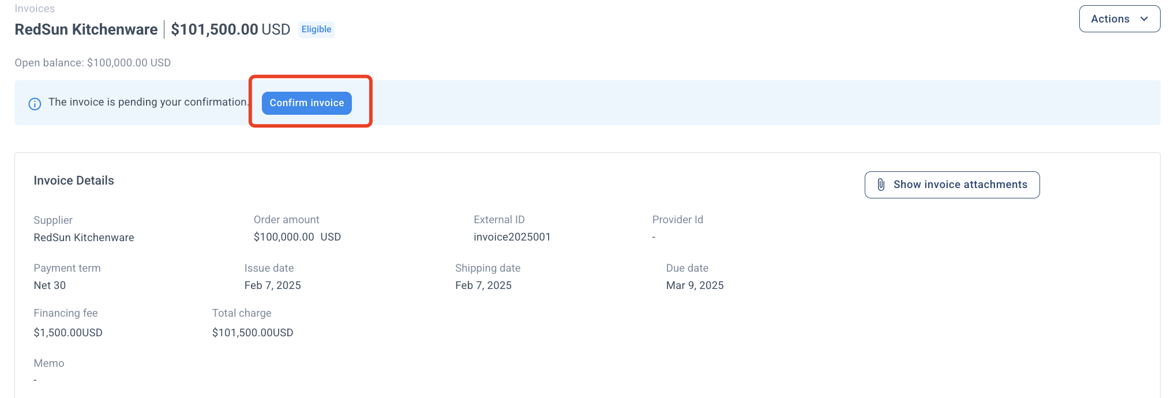This screenshot has width=1171, height=398.
Task: Click the info circle icon in banner
Action: tap(35, 104)
